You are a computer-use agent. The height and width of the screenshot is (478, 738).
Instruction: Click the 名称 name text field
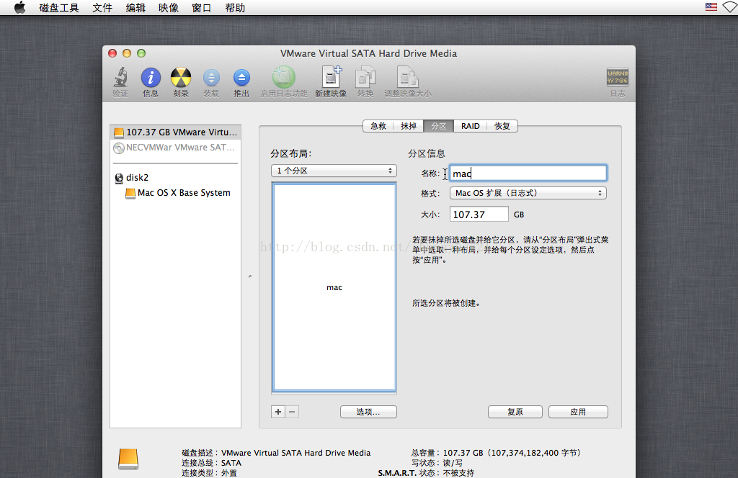pos(528,173)
